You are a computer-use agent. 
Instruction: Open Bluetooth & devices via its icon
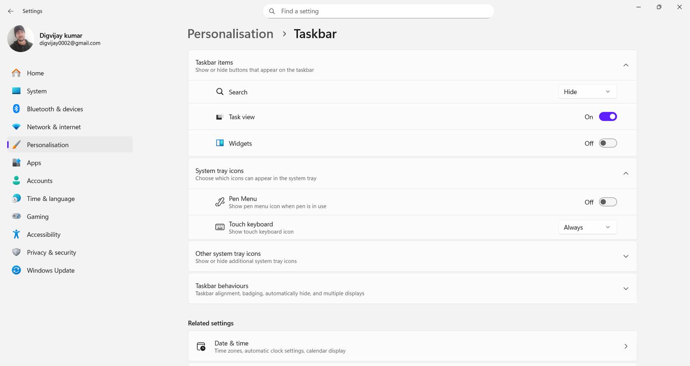click(16, 109)
